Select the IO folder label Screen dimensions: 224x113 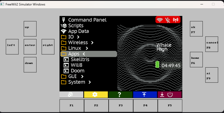click(x=71, y=37)
